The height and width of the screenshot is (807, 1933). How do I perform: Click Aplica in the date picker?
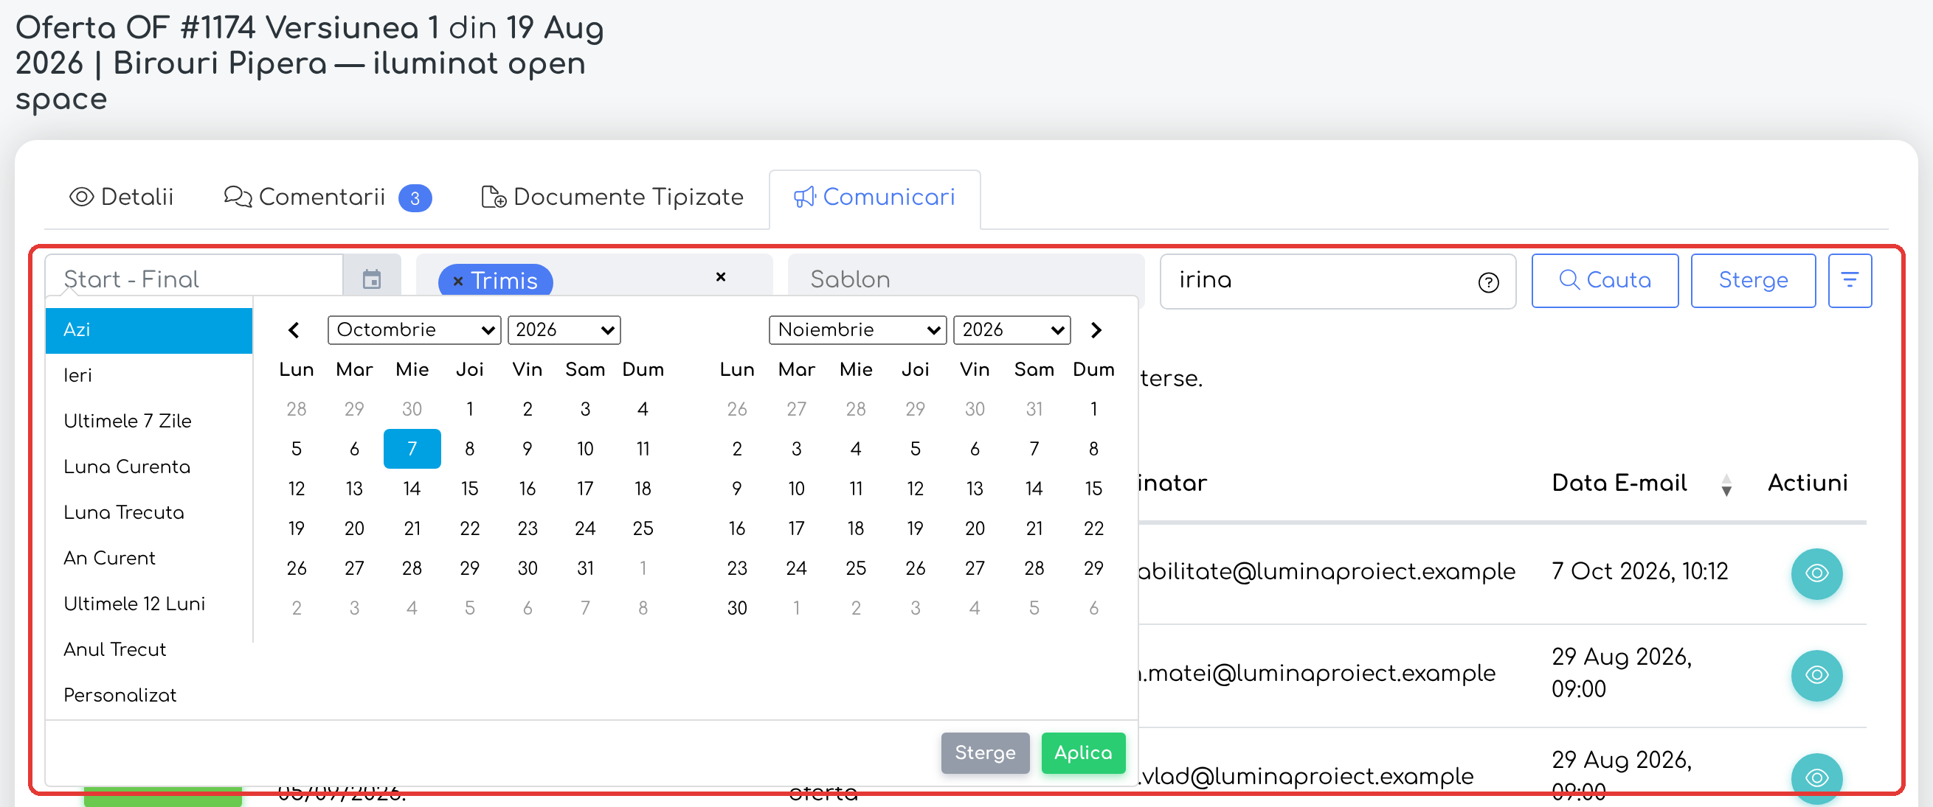(x=1083, y=753)
